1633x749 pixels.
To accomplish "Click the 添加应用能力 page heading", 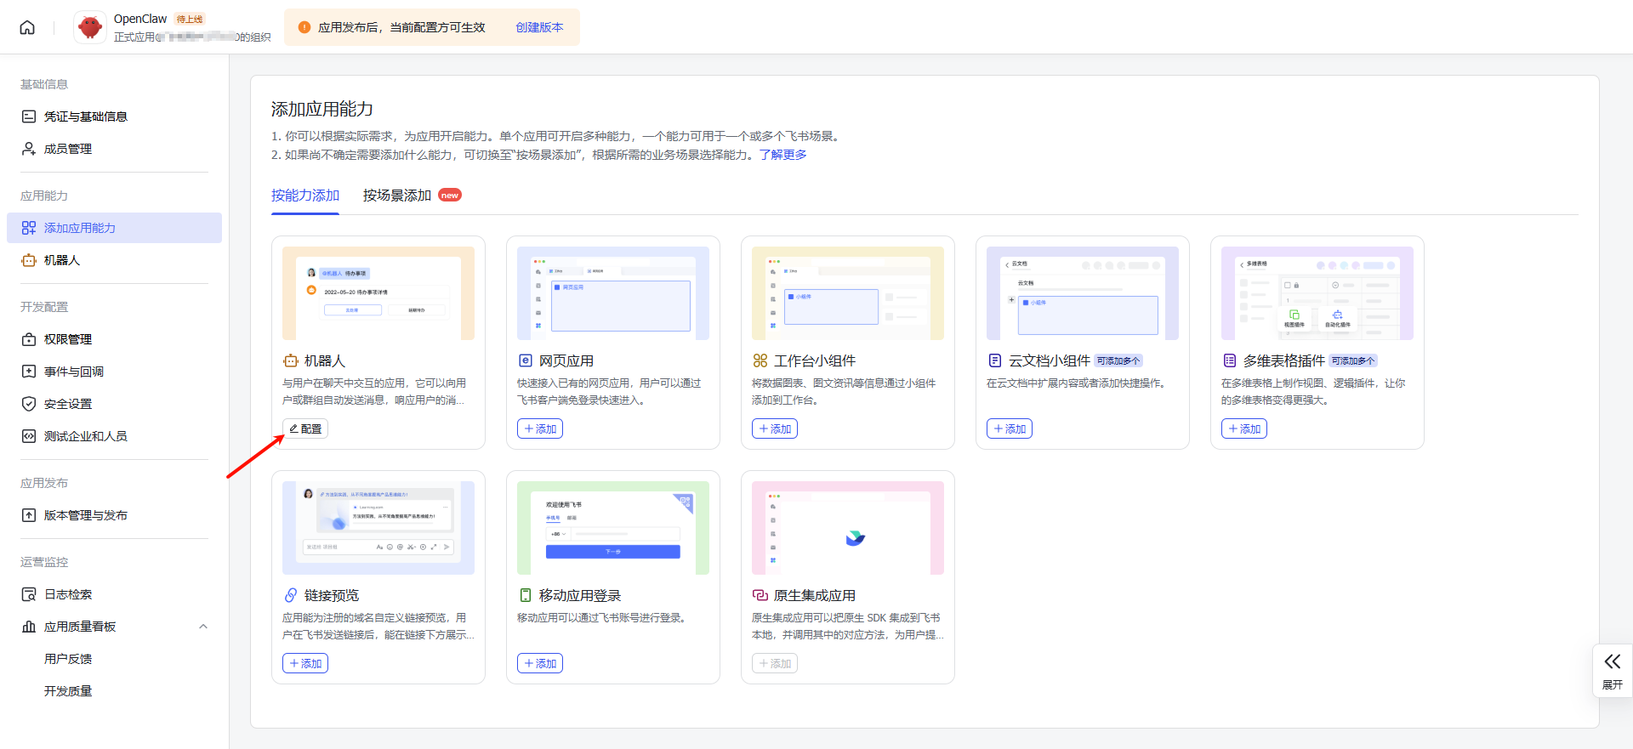I will 322,109.
